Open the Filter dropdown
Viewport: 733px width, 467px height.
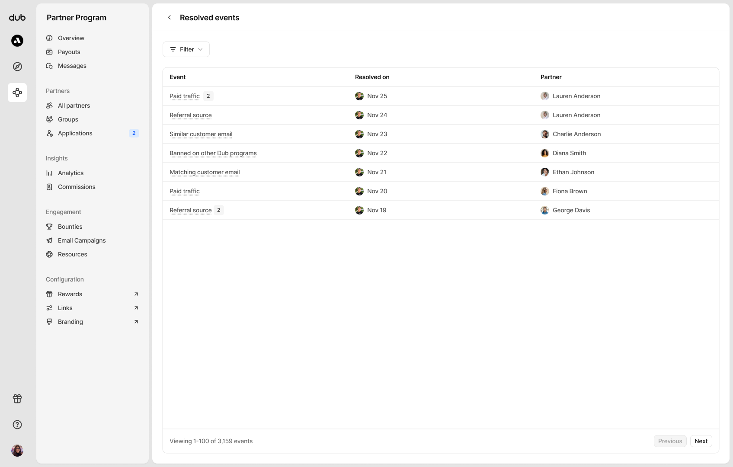(186, 49)
